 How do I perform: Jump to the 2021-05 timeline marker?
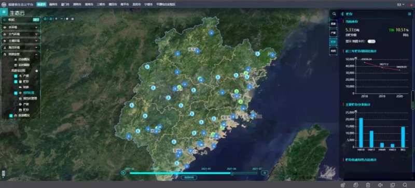(206, 169)
